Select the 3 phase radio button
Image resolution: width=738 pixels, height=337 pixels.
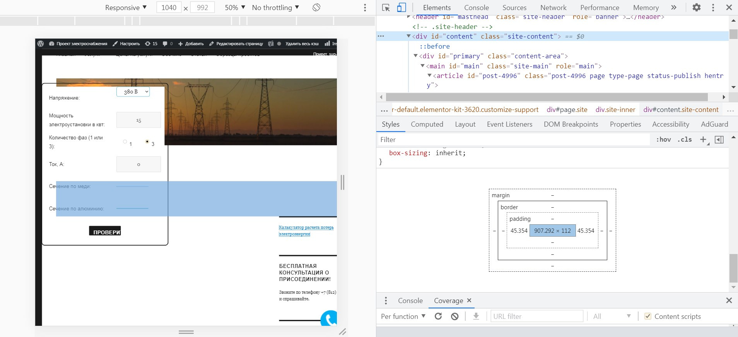click(x=147, y=142)
